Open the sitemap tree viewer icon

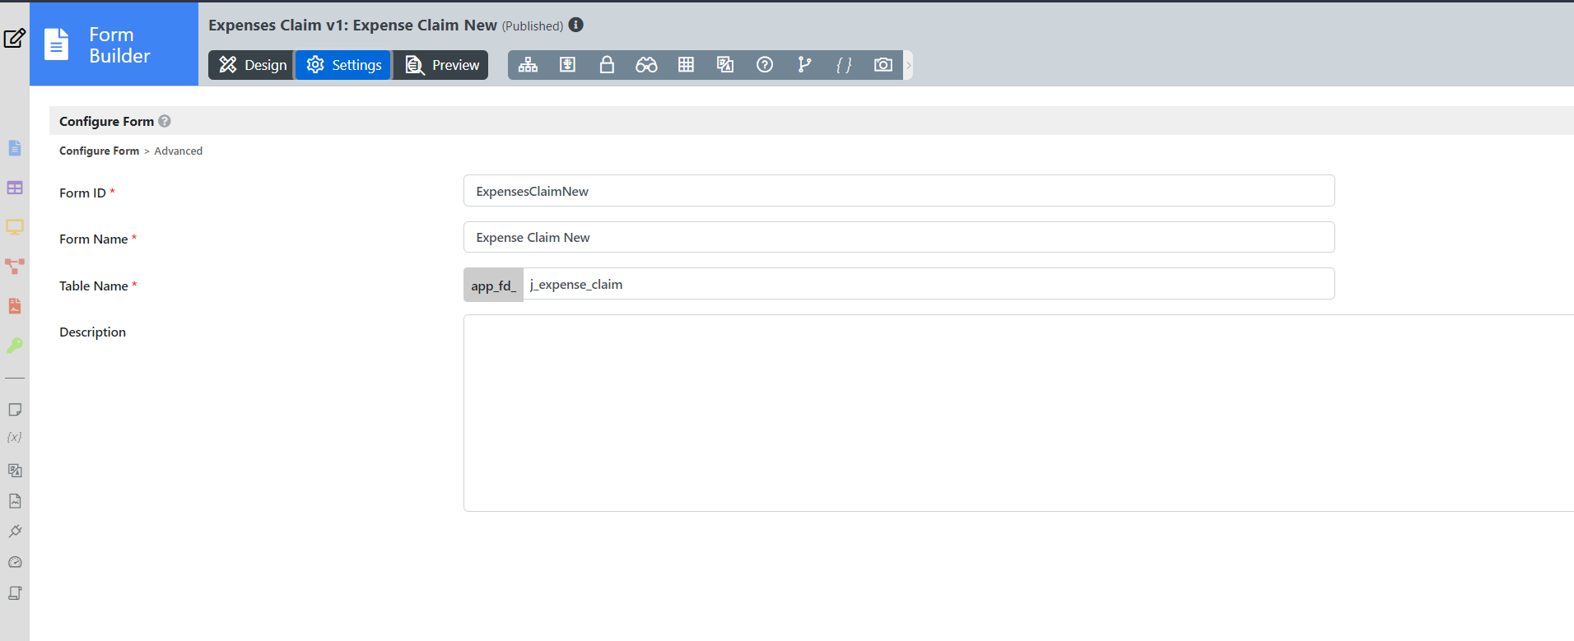pyautogui.click(x=528, y=65)
